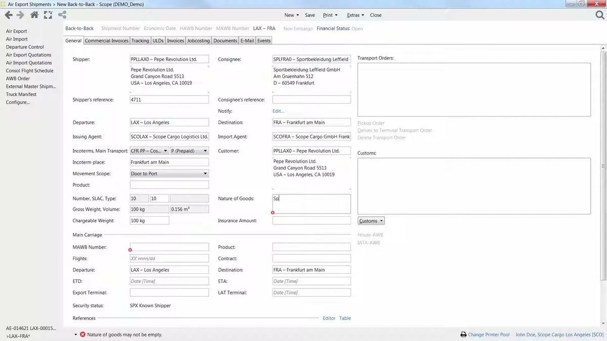Open the Customs dropdown button
This screenshot has width=607, height=341.
tap(371, 221)
